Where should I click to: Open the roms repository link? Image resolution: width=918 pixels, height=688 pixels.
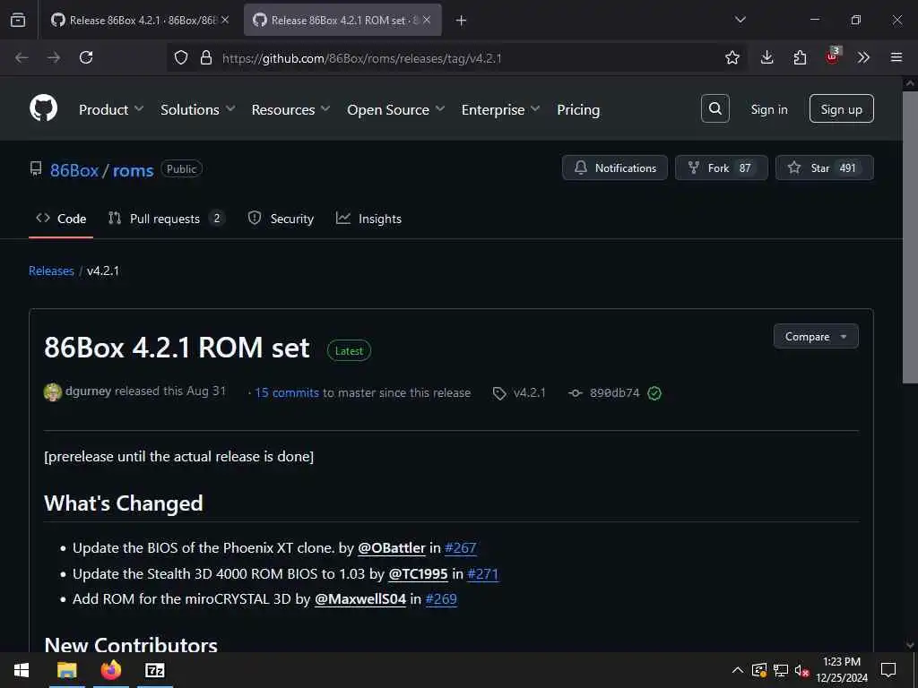(x=133, y=170)
